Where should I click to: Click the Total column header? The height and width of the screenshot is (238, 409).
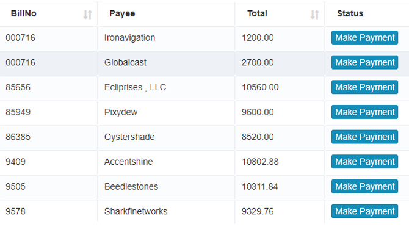tap(280, 13)
